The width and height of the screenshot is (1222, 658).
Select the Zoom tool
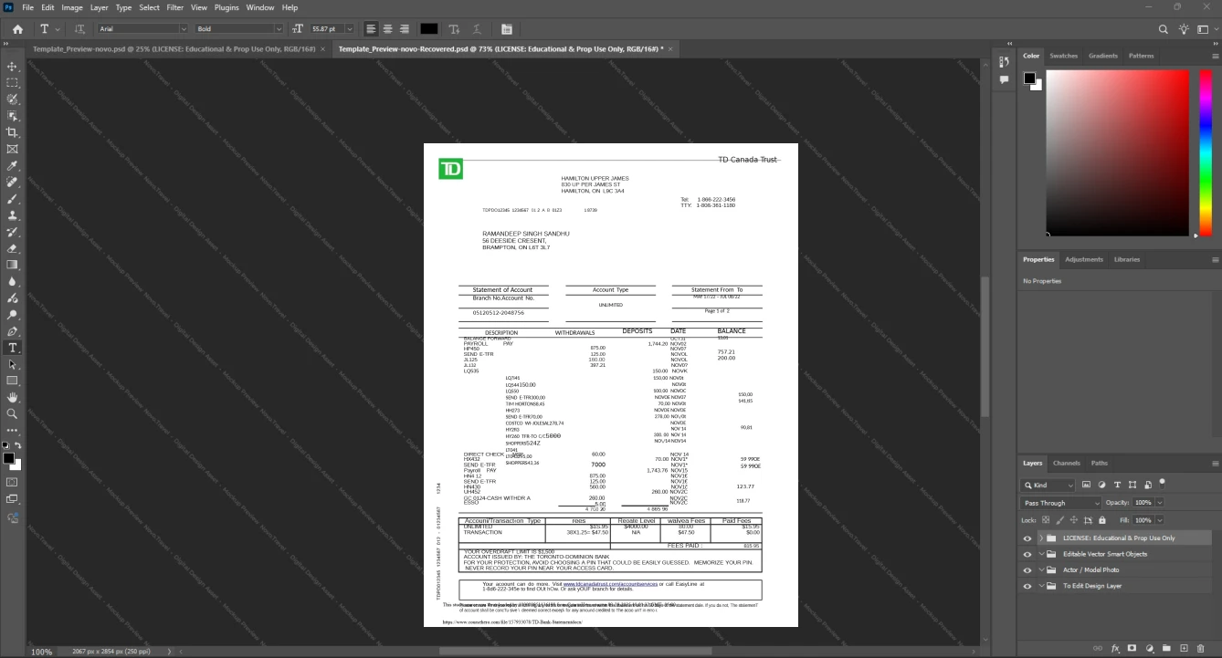coord(13,414)
